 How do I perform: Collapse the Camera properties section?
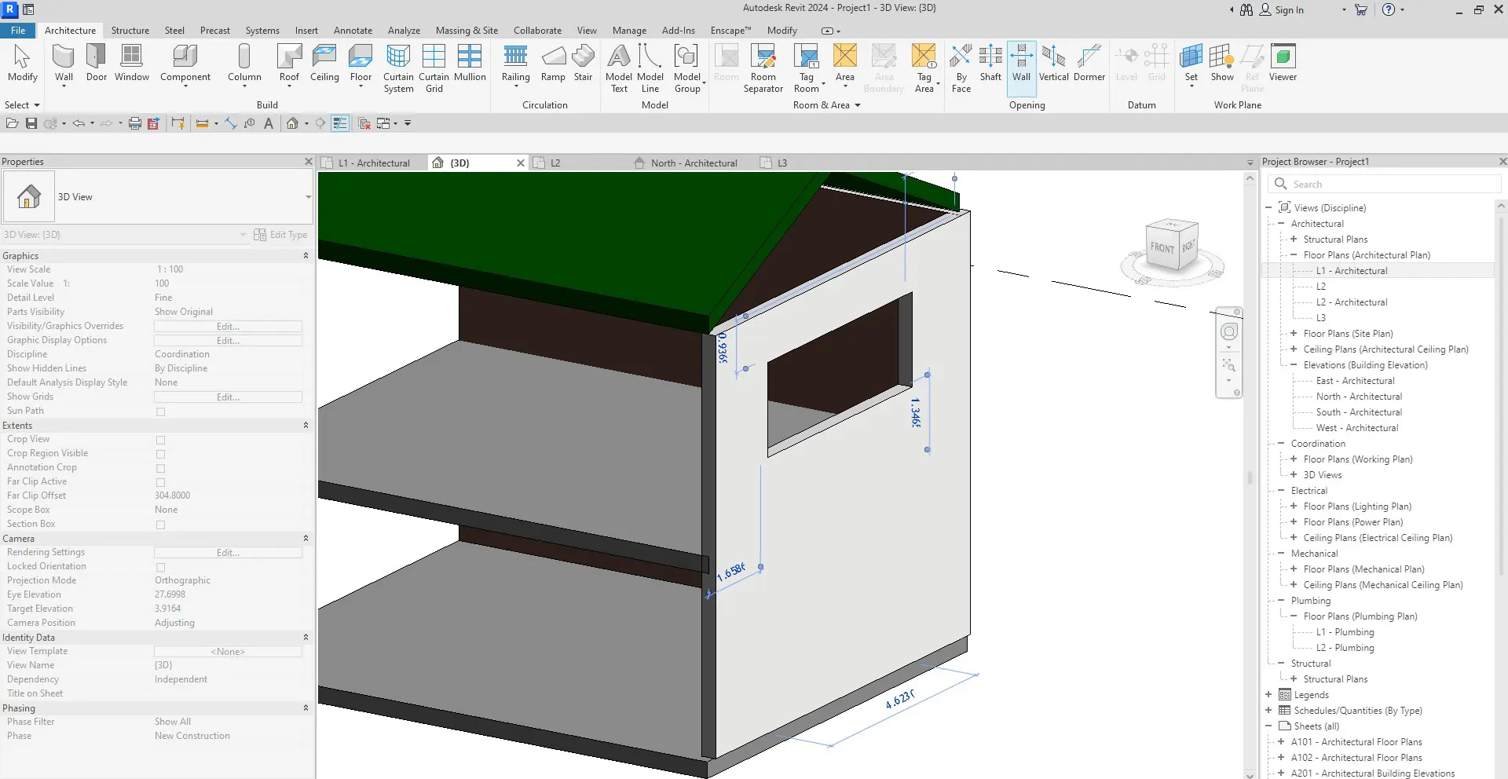306,539
